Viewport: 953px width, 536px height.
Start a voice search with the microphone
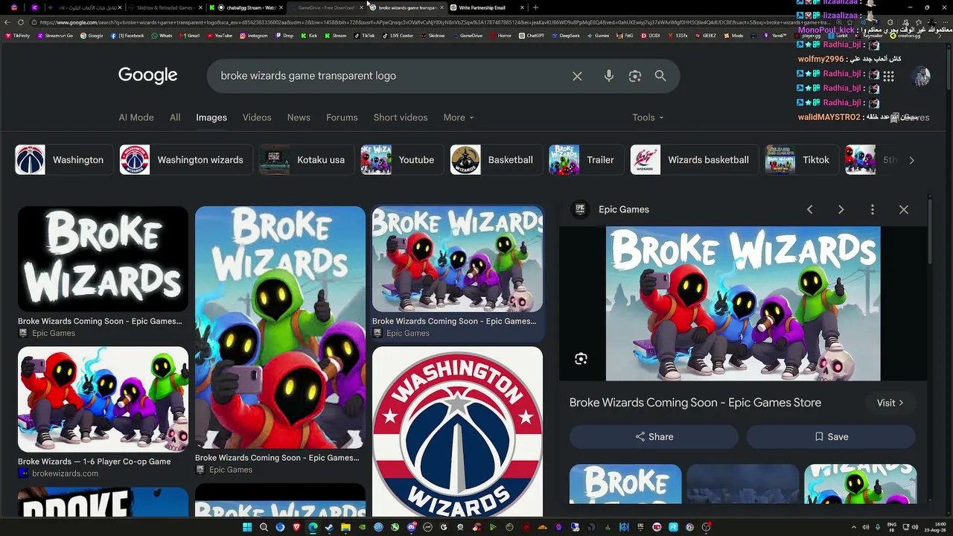pos(609,76)
